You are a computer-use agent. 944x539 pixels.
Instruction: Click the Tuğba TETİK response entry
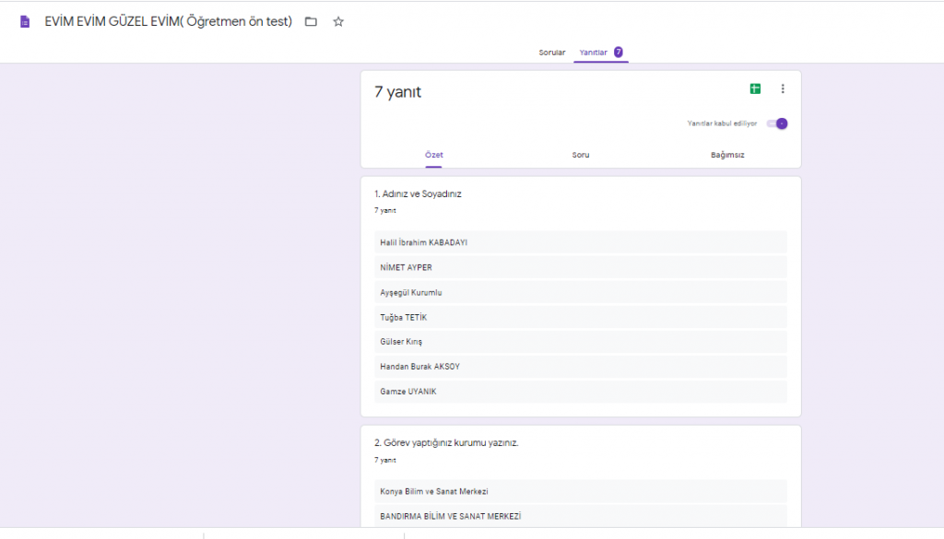pos(403,317)
